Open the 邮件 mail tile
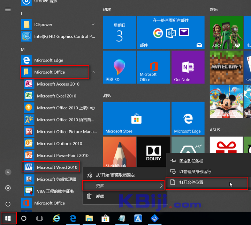The width and height of the screenshot is (251, 225). point(171,32)
